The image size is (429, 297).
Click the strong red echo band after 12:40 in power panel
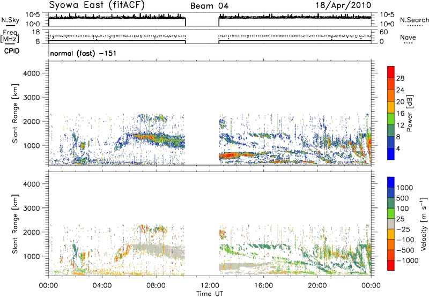[x=233, y=156]
